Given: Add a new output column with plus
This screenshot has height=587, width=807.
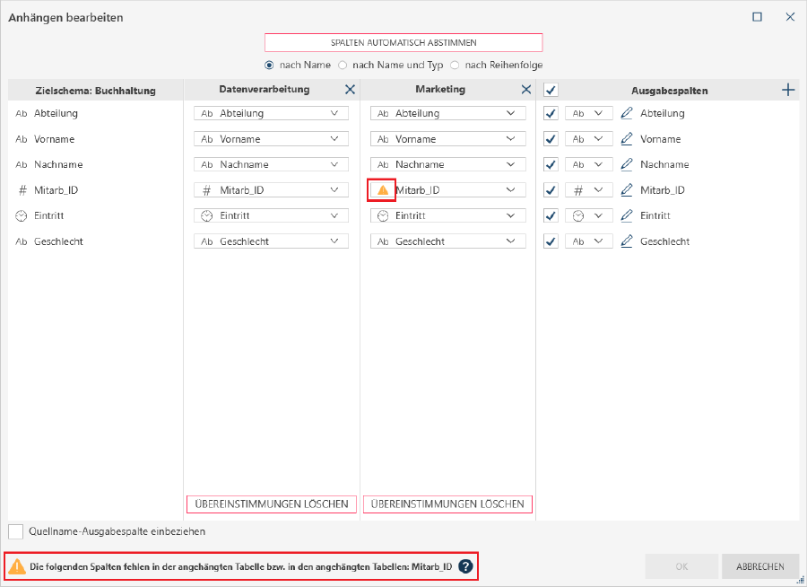Looking at the screenshot, I should [789, 90].
